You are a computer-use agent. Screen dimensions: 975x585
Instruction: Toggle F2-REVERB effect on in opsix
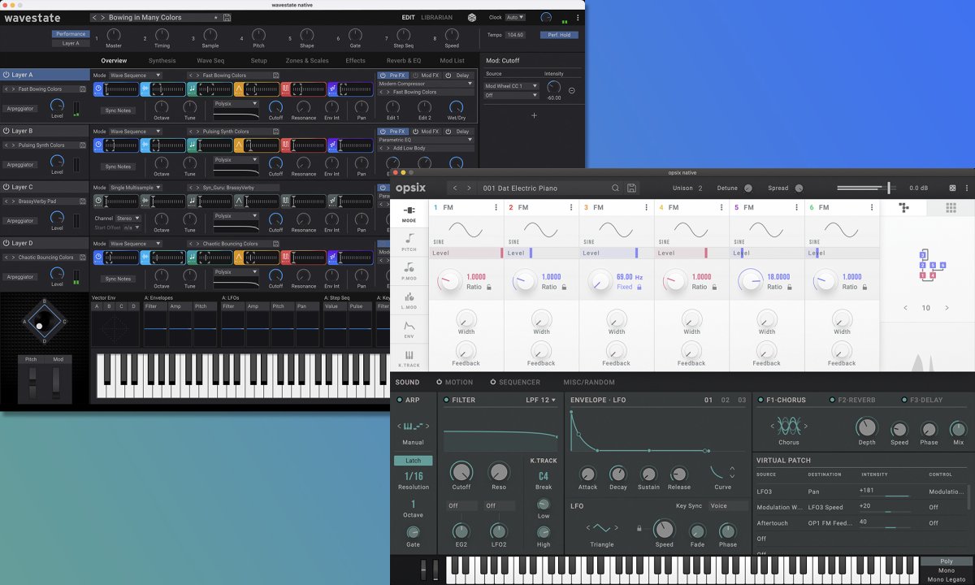832,400
